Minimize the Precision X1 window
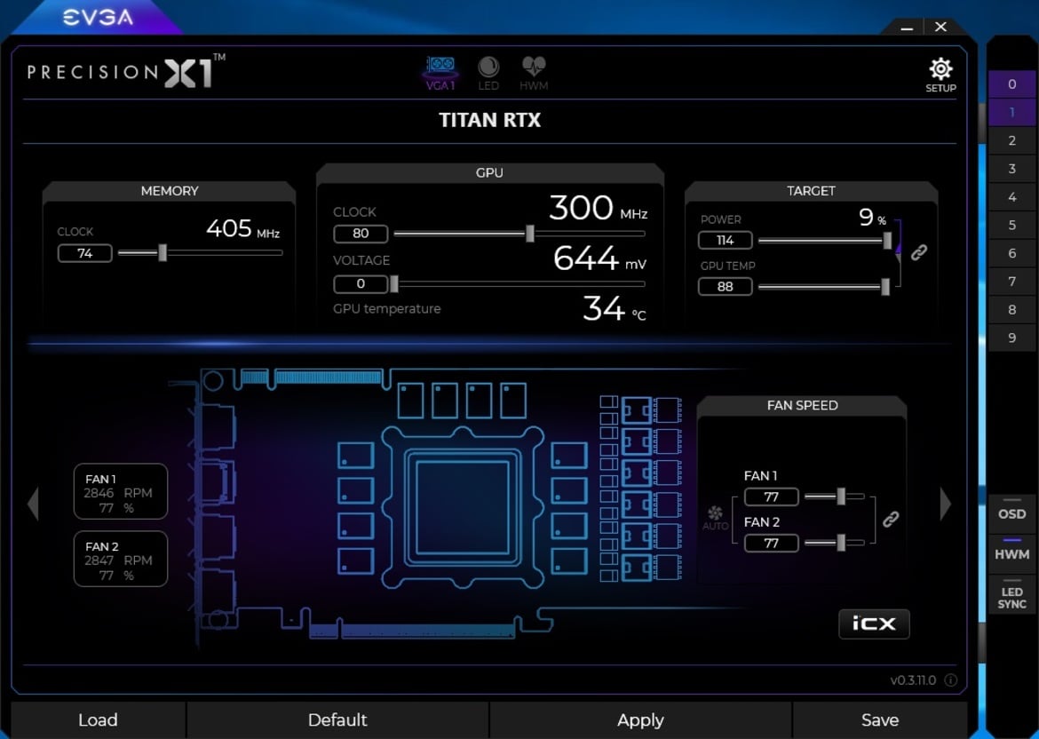 pos(908,28)
